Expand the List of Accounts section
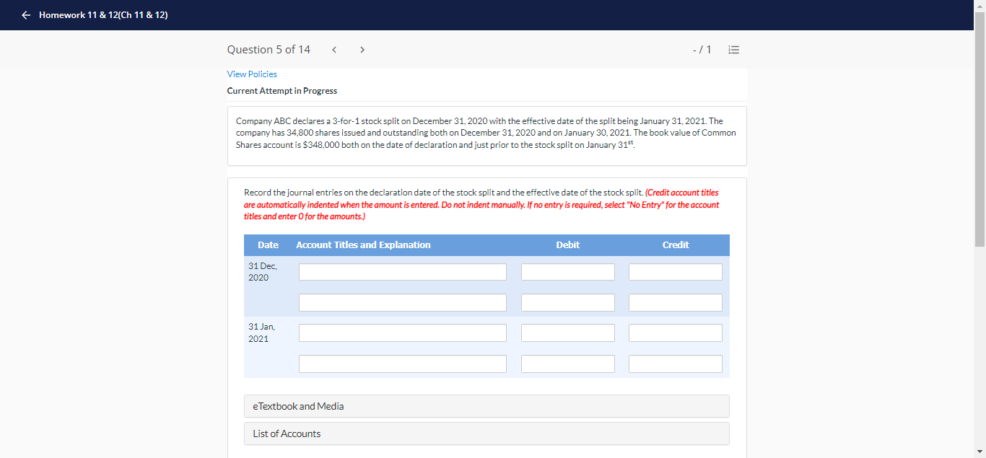The width and height of the screenshot is (986, 458). click(x=487, y=433)
